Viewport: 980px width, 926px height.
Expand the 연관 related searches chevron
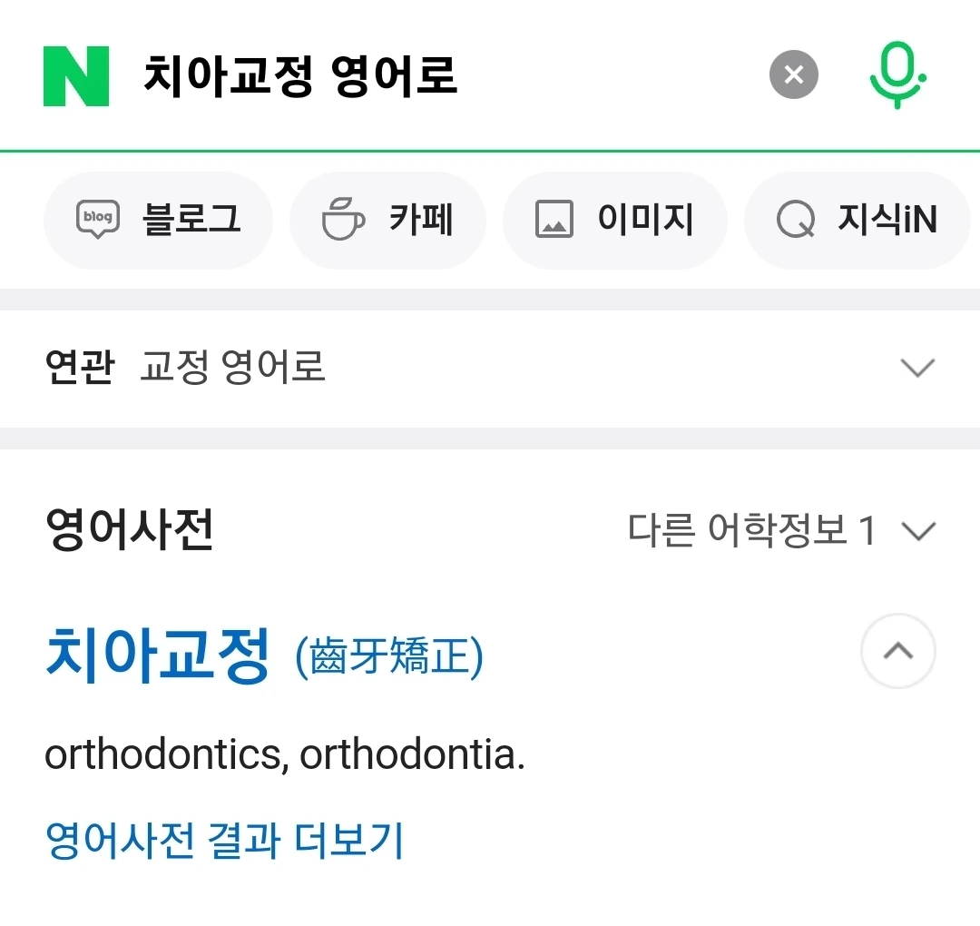(x=916, y=368)
